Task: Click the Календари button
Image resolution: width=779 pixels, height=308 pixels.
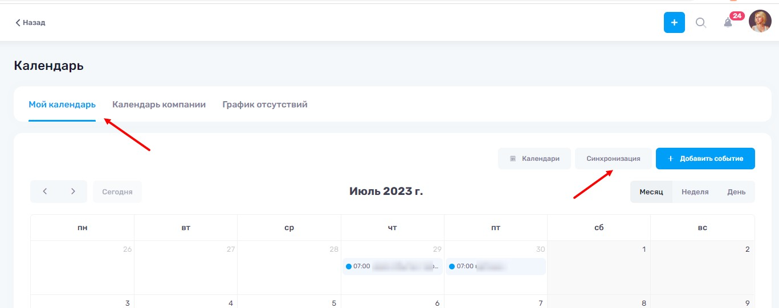Action: (534, 159)
